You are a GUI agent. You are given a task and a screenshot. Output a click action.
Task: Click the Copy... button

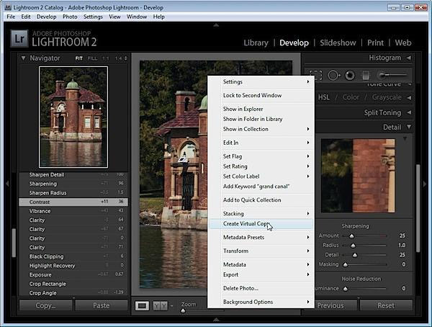(x=46, y=305)
